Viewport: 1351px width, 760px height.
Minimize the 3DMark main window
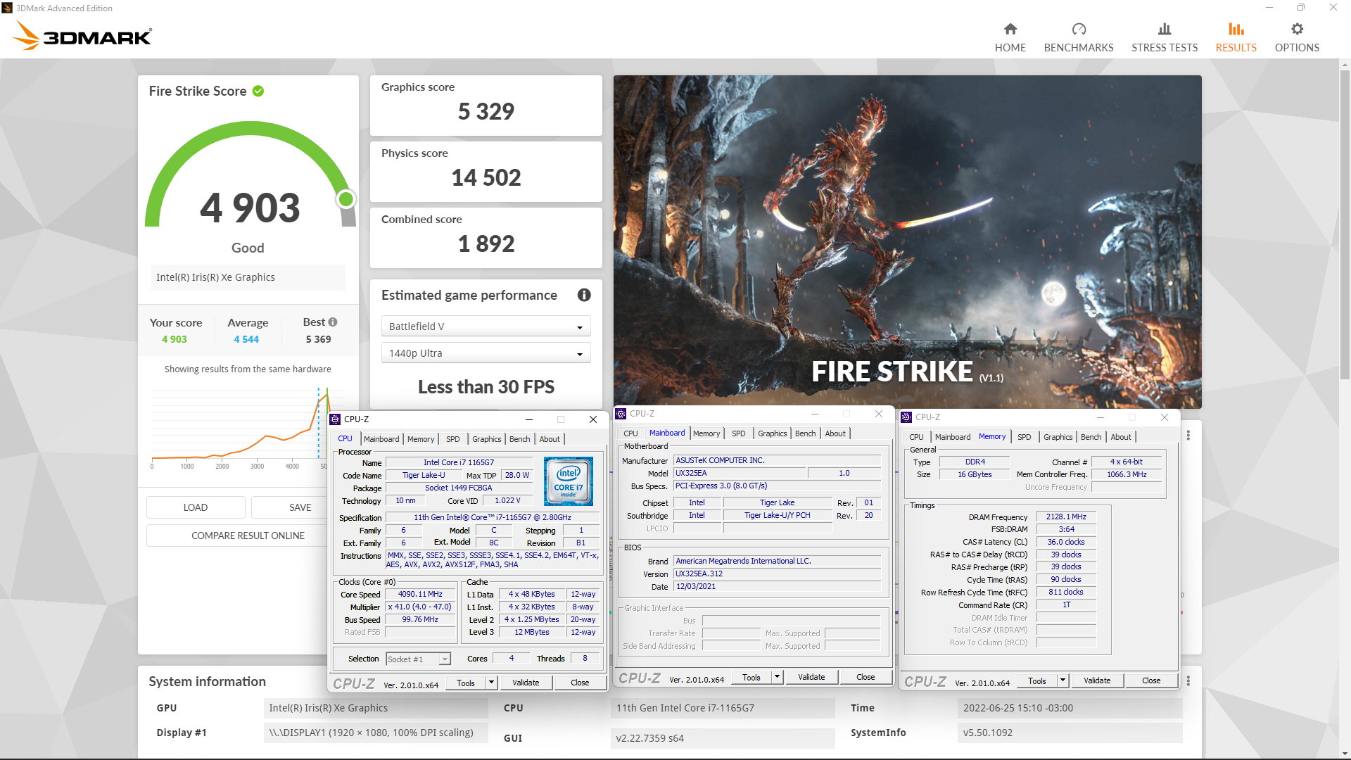tap(1269, 8)
